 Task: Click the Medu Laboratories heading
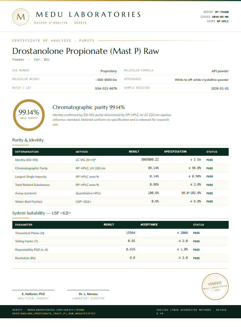click(x=88, y=15)
